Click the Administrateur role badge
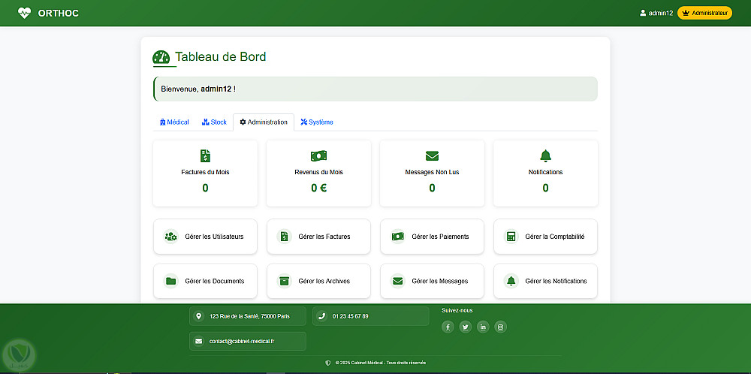Viewport: 751px width, 374px height. [704, 13]
